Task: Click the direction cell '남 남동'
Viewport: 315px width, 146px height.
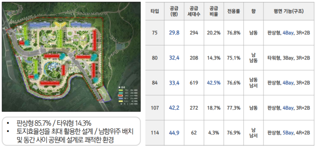Action: point(253,58)
